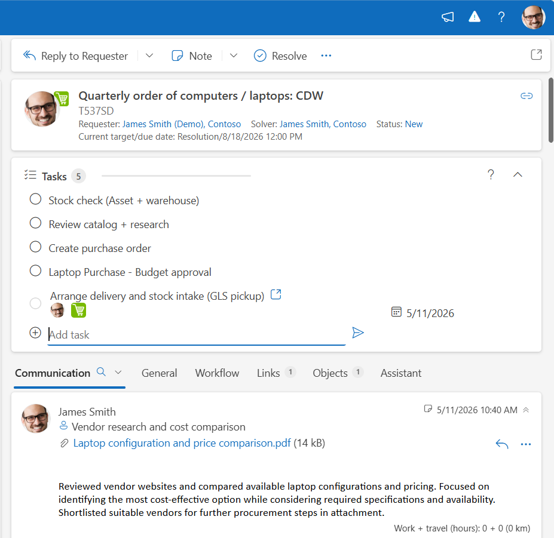Click Reply to Requester button

[76, 56]
